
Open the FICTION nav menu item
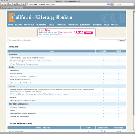pyautogui.click(x=18, y=25)
